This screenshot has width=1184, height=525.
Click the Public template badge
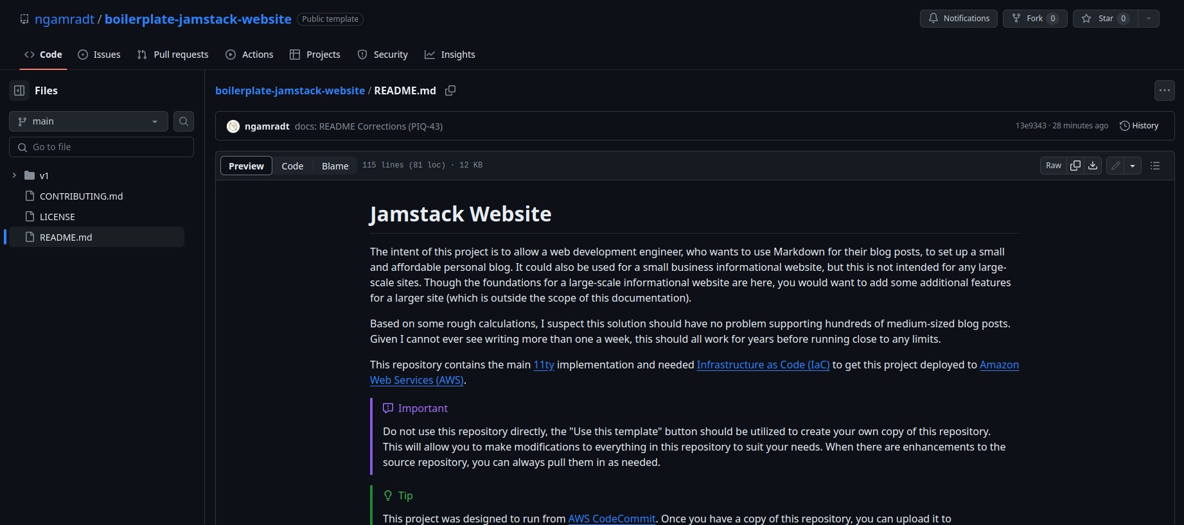330,19
